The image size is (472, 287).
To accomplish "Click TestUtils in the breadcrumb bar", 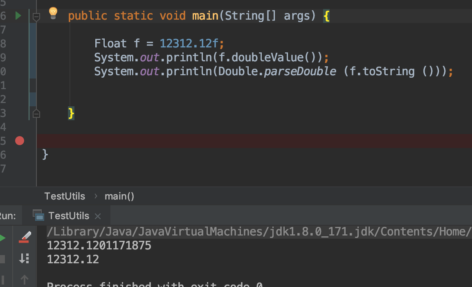I will pyautogui.click(x=65, y=196).
